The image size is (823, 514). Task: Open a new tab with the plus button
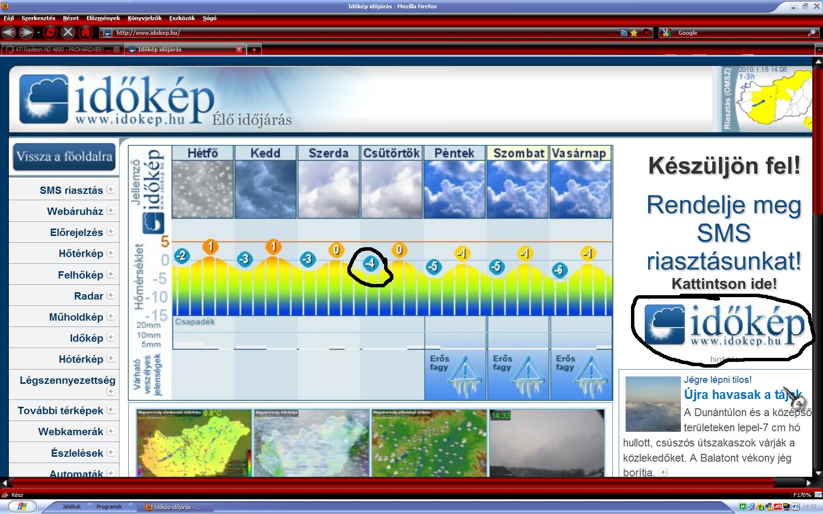(x=254, y=49)
